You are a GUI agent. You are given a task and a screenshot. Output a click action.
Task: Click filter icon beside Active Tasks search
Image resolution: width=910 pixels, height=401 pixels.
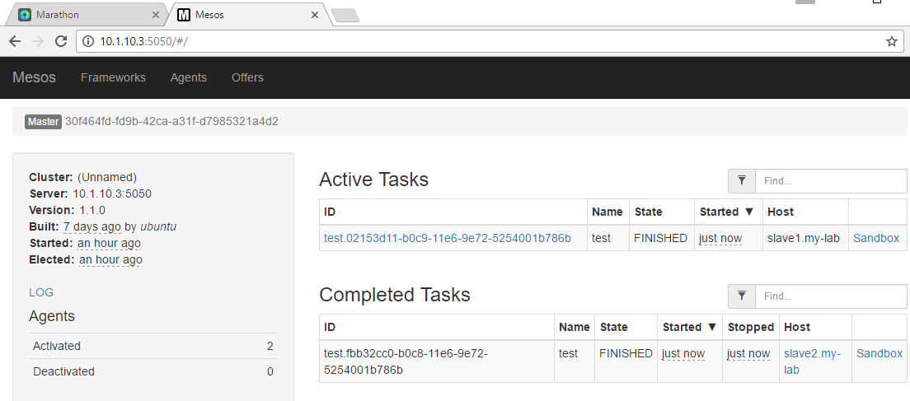point(742,181)
